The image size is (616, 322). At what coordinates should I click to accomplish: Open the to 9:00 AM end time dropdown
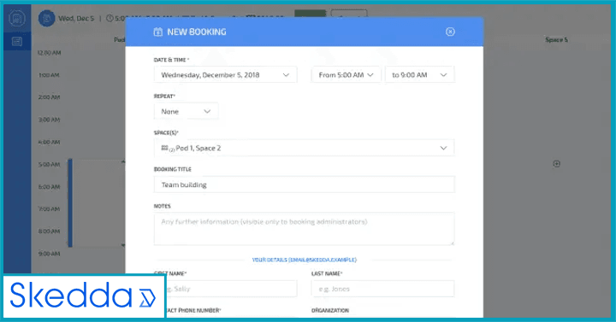pos(419,75)
